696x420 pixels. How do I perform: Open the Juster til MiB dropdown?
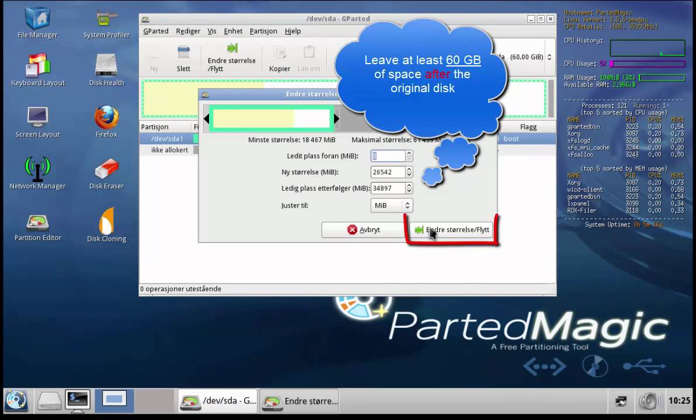[391, 205]
